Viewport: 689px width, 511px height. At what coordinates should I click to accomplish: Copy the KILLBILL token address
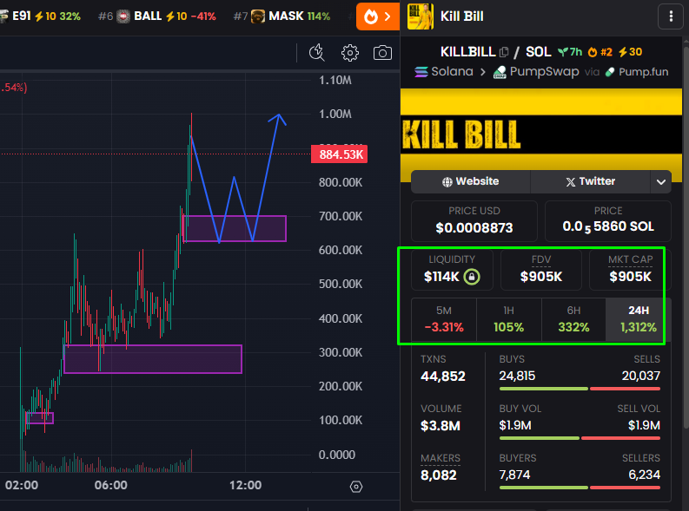pos(504,52)
